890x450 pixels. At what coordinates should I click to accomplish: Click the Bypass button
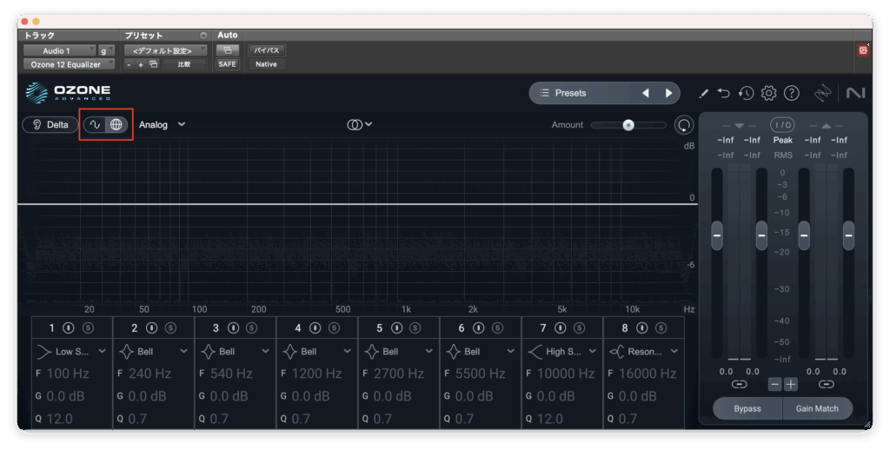pos(747,408)
